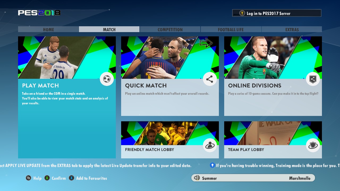Click the PES 2018 logo
This screenshot has height=191, width=340.
(x=39, y=13)
